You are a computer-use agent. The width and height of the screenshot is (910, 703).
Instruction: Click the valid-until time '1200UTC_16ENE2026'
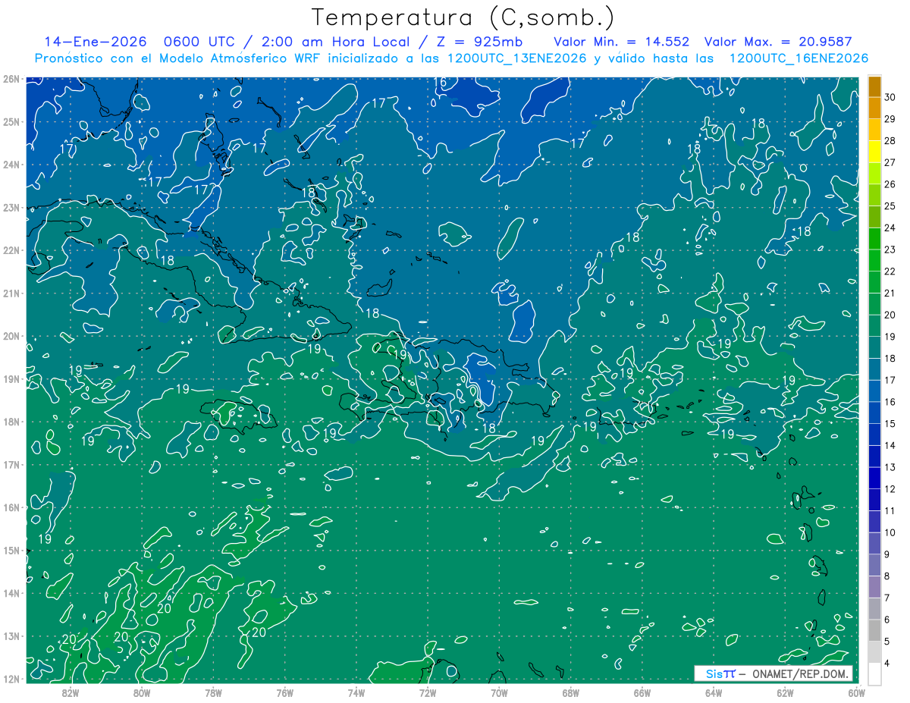click(799, 58)
